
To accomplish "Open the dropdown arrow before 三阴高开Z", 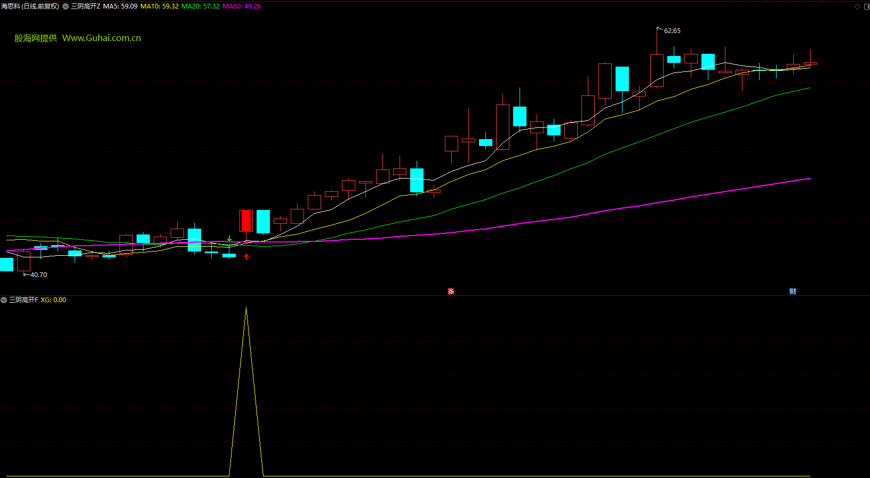I will pyautogui.click(x=66, y=6).
